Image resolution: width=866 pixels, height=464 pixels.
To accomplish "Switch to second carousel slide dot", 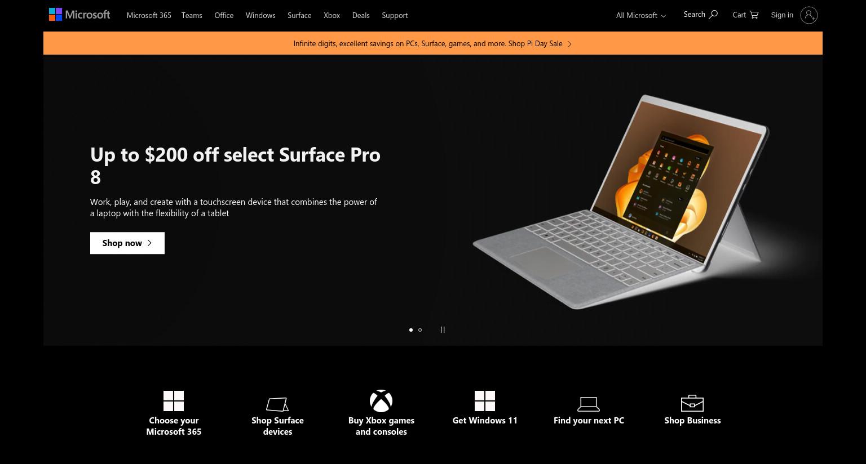I will pyautogui.click(x=420, y=330).
